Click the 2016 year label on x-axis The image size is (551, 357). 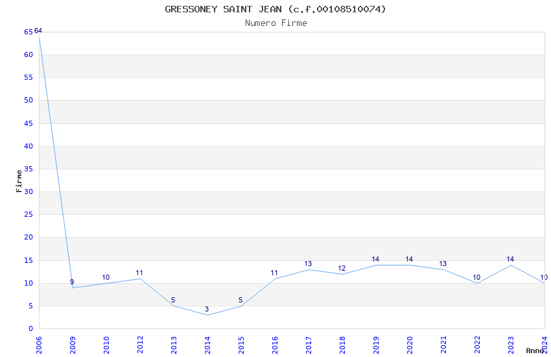point(274,342)
